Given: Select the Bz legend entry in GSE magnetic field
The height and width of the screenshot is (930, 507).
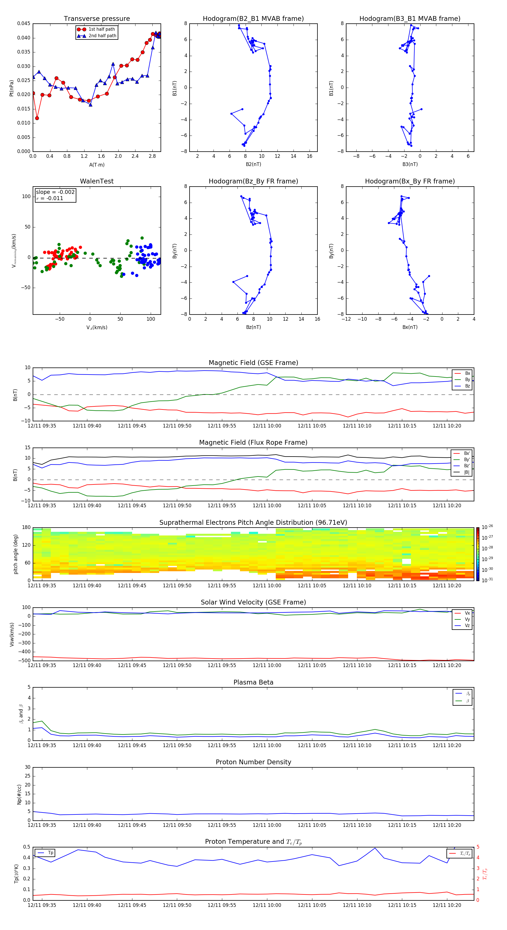Looking at the screenshot, I should tap(462, 386).
